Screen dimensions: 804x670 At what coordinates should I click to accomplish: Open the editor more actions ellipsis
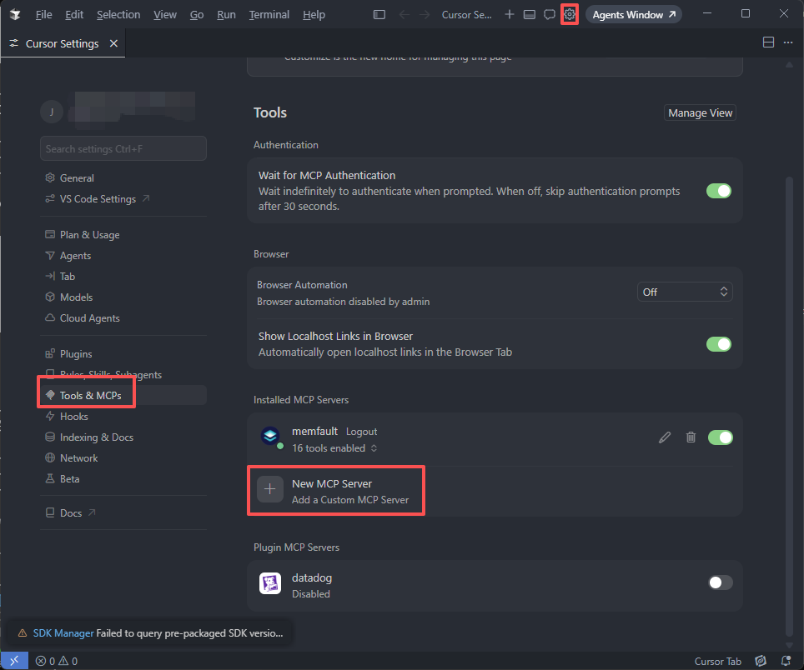tap(788, 42)
